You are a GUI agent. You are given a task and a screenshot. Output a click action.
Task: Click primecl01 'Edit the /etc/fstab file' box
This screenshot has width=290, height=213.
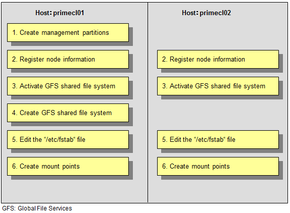click(68, 139)
